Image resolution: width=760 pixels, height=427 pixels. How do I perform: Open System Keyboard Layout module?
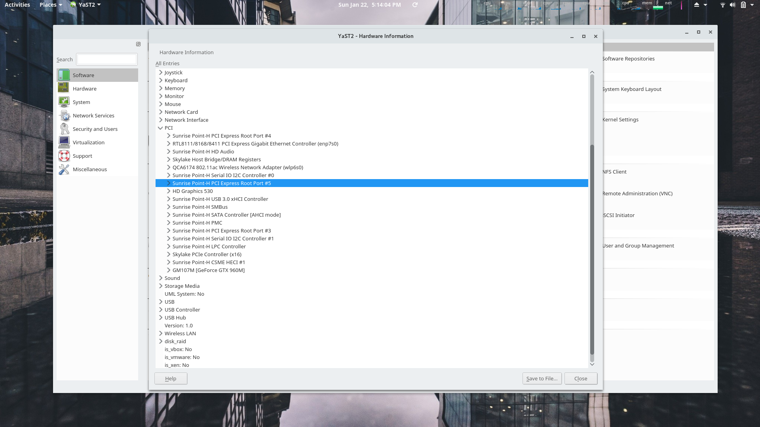click(632, 89)
